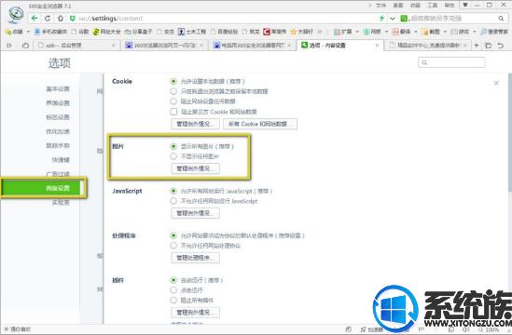Click all Cookie and site data button

pyautogui.click(x=260, y=124)
